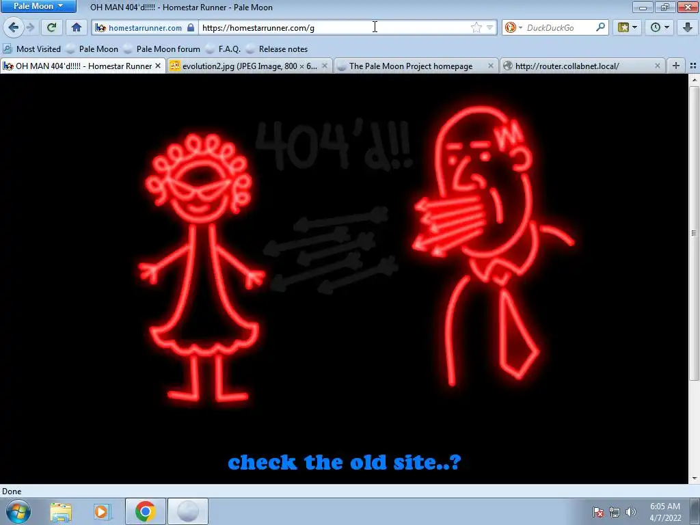Bookmark this page with the star
This screenshot has height=525, width=700.
point(476,27)
